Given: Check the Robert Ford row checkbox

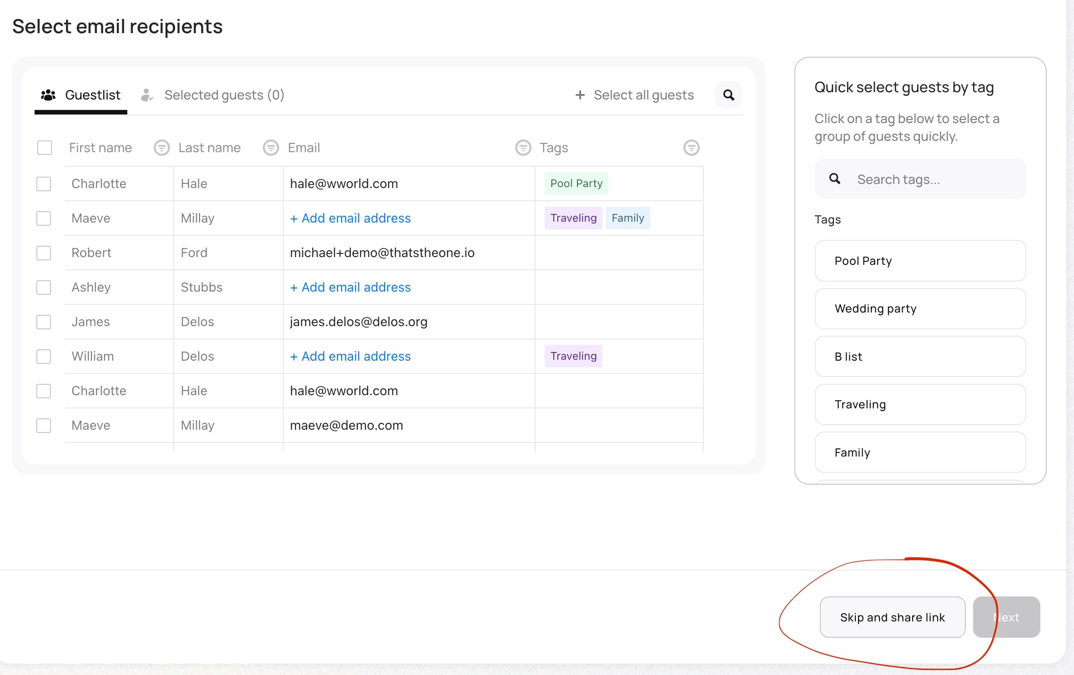Looking at the screenshot, I should click(x=44, y=253).
